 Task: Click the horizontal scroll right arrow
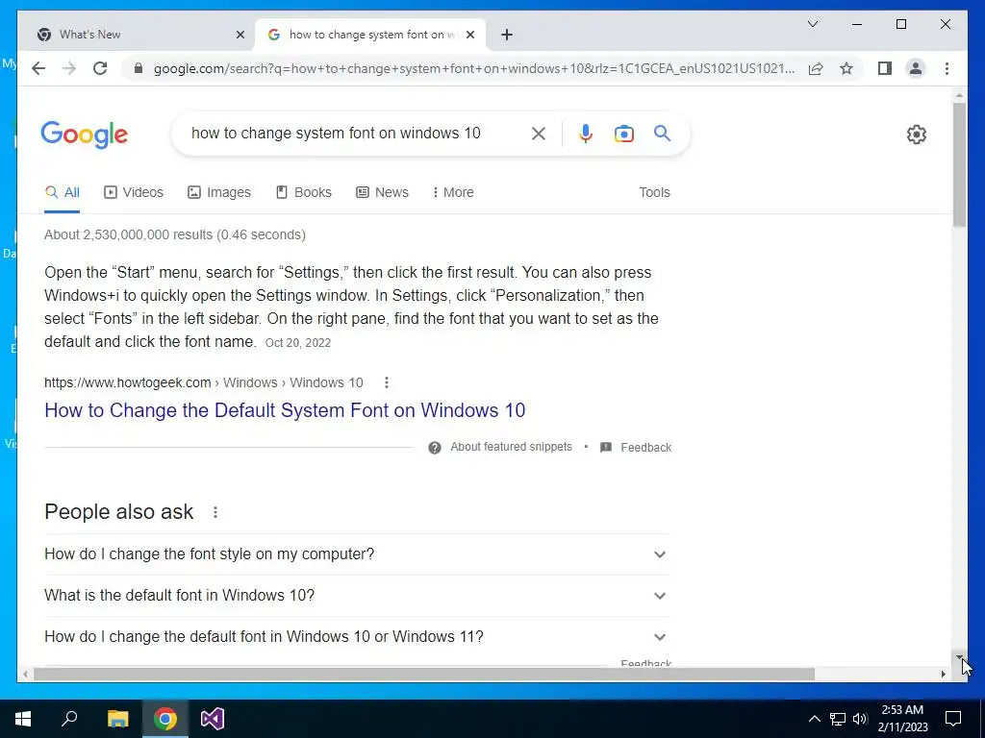pos(943,674)
